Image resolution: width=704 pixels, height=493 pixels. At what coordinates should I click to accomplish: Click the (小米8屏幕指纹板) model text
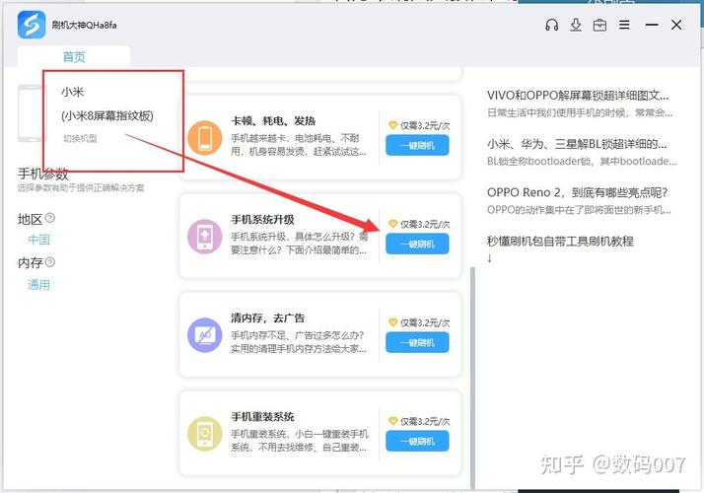coord(107,115)
